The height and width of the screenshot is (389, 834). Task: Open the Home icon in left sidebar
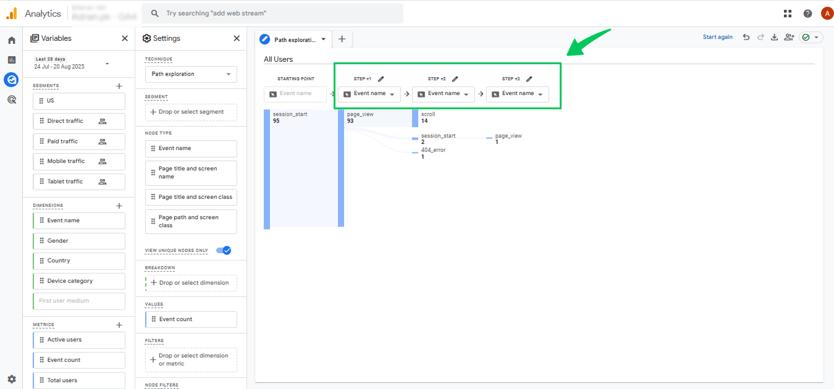point(11,40)
